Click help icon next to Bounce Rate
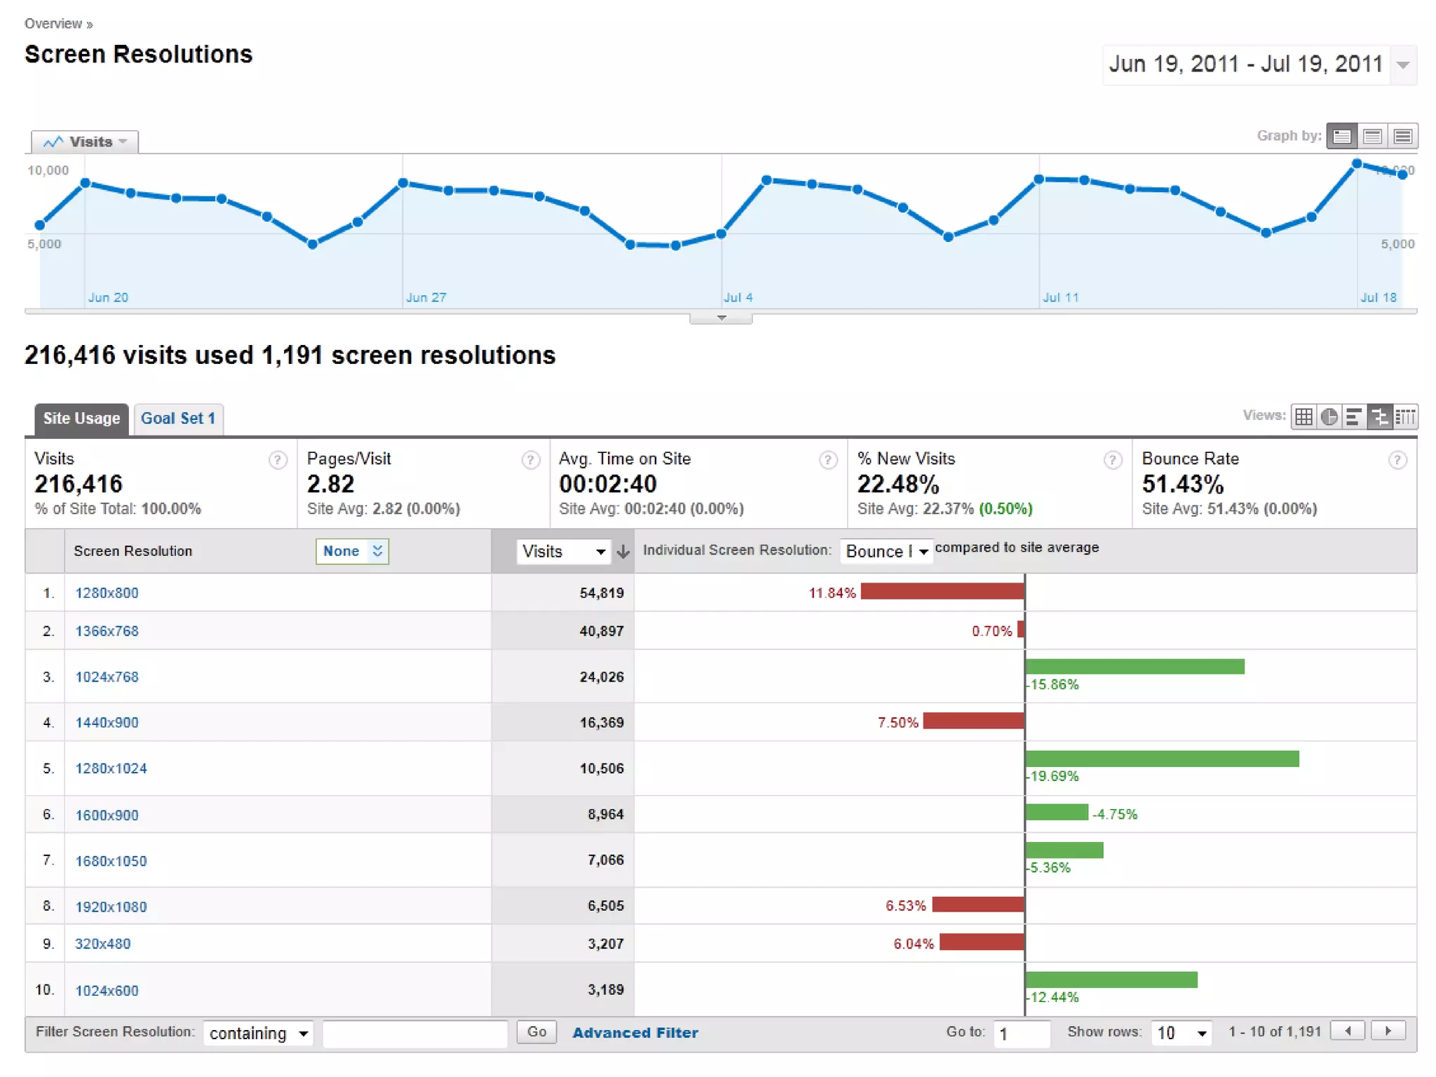Viewport: 1436px width, 1077px height. (x=1397, y=460)
